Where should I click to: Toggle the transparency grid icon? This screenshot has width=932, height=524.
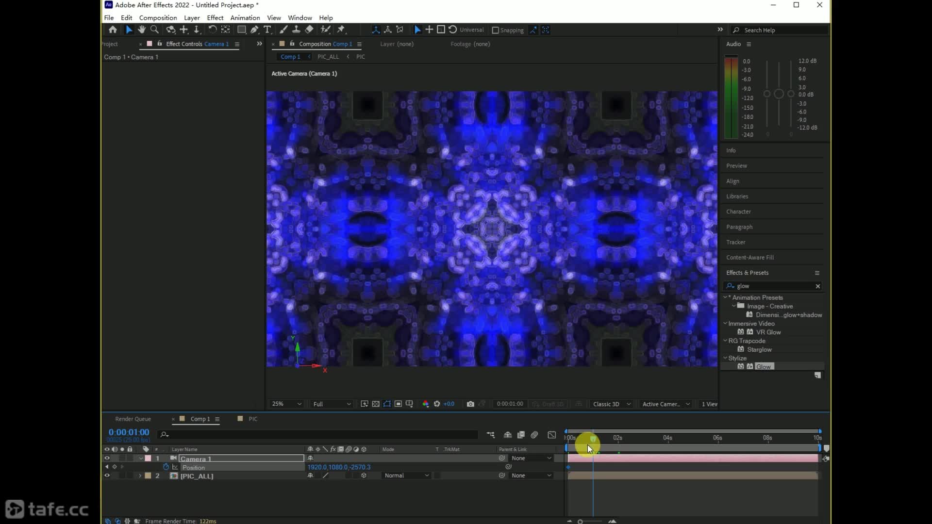(x=376, y=404)
